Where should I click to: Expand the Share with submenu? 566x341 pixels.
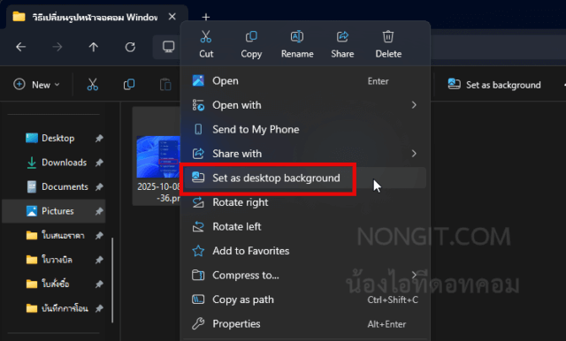tap(414, 154)
